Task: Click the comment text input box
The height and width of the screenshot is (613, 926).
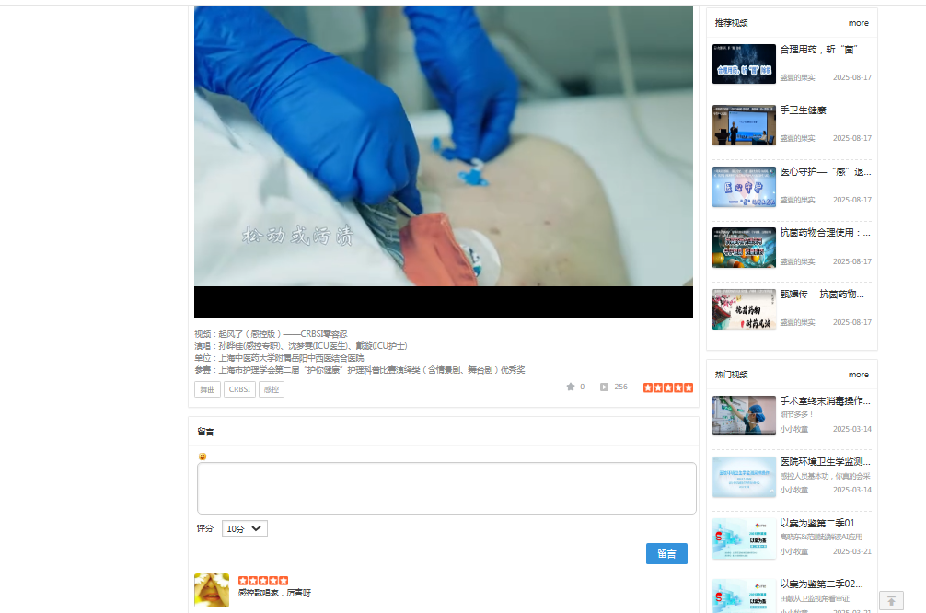Action: 446,488
